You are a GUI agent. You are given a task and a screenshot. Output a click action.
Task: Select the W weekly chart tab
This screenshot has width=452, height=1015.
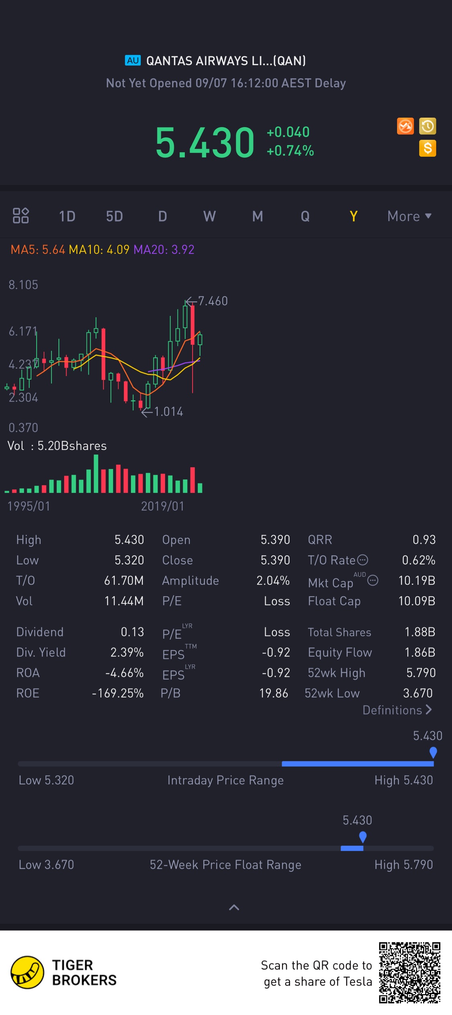(x=209, y=217)
